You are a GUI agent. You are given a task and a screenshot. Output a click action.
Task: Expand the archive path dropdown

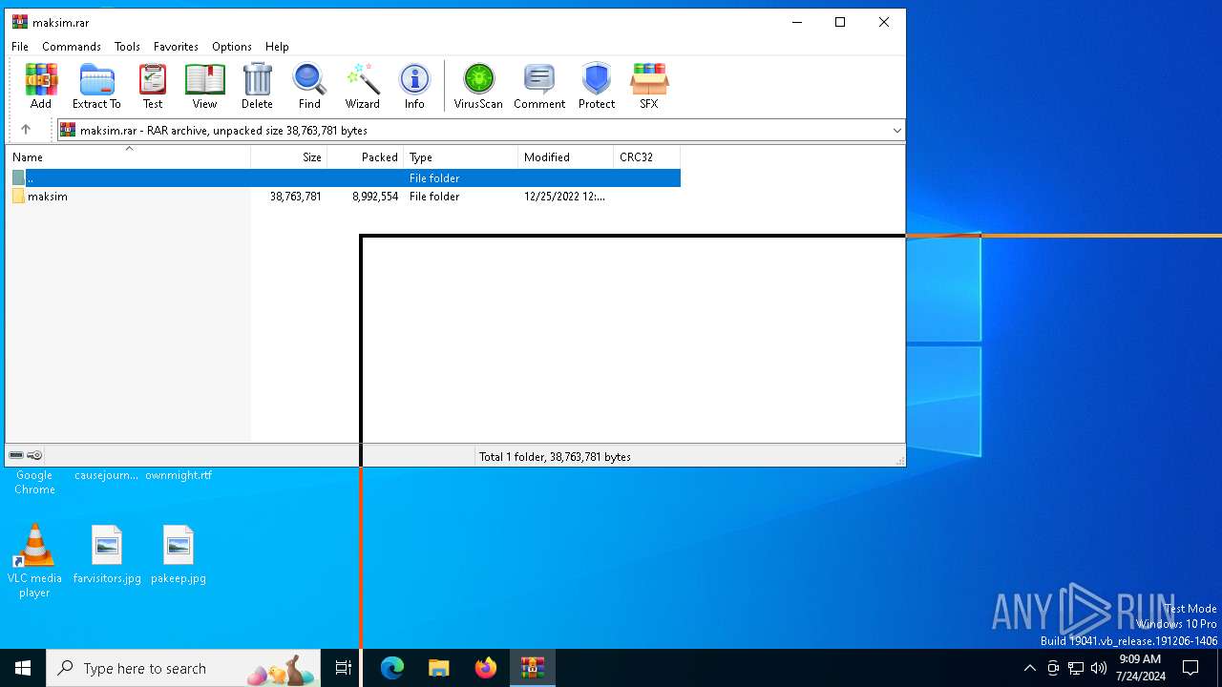pyautogui.click(x=896, y=130)
